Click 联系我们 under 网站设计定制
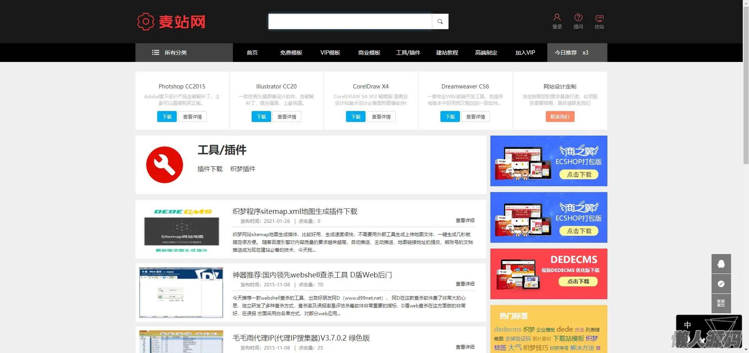 click(560, 116)
